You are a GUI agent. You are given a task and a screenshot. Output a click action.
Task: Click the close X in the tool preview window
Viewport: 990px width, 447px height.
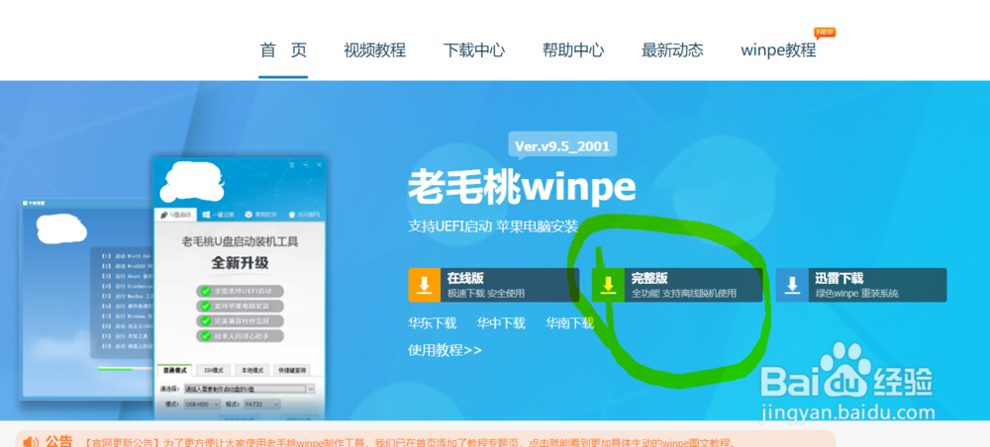pyautogui.click(x=318, y=164)
